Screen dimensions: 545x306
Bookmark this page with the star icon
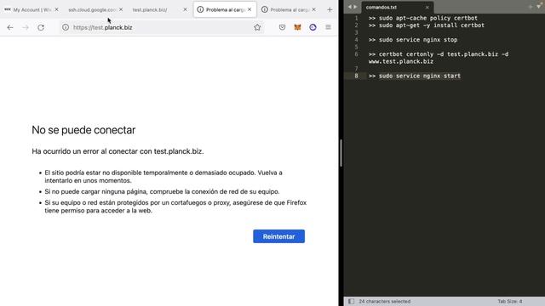tap(257, 27)
